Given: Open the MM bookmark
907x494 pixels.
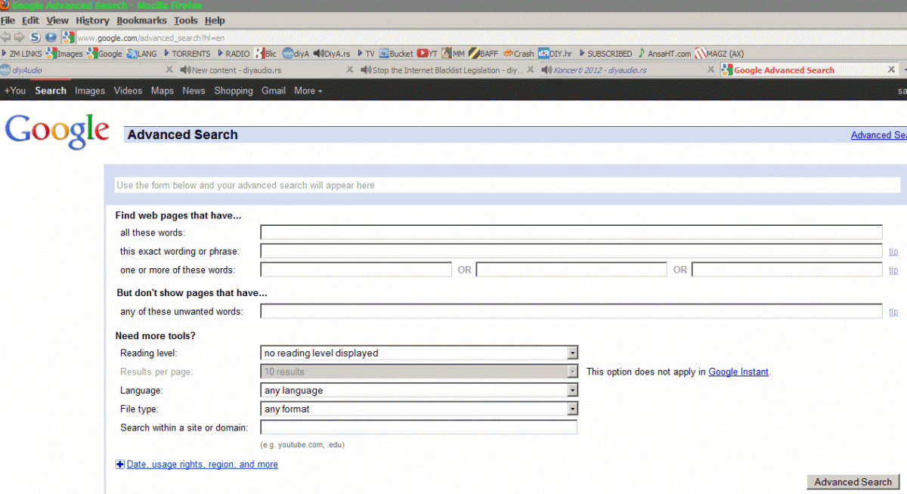Looking at the screenshot, I should (453, 54).
